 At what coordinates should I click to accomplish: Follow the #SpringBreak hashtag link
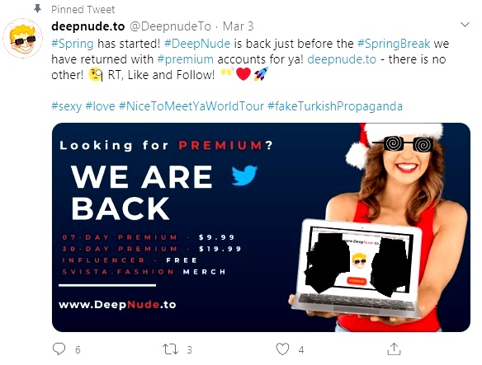[394, 44]
